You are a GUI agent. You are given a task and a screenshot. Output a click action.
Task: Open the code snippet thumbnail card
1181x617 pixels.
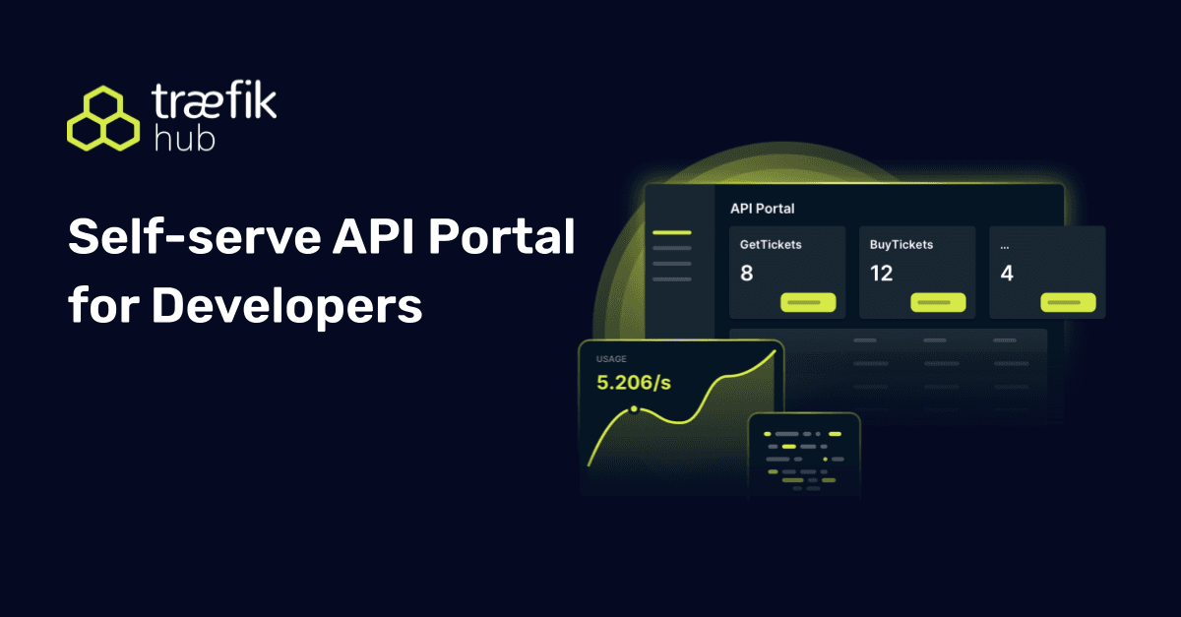[x=804, y=460]
